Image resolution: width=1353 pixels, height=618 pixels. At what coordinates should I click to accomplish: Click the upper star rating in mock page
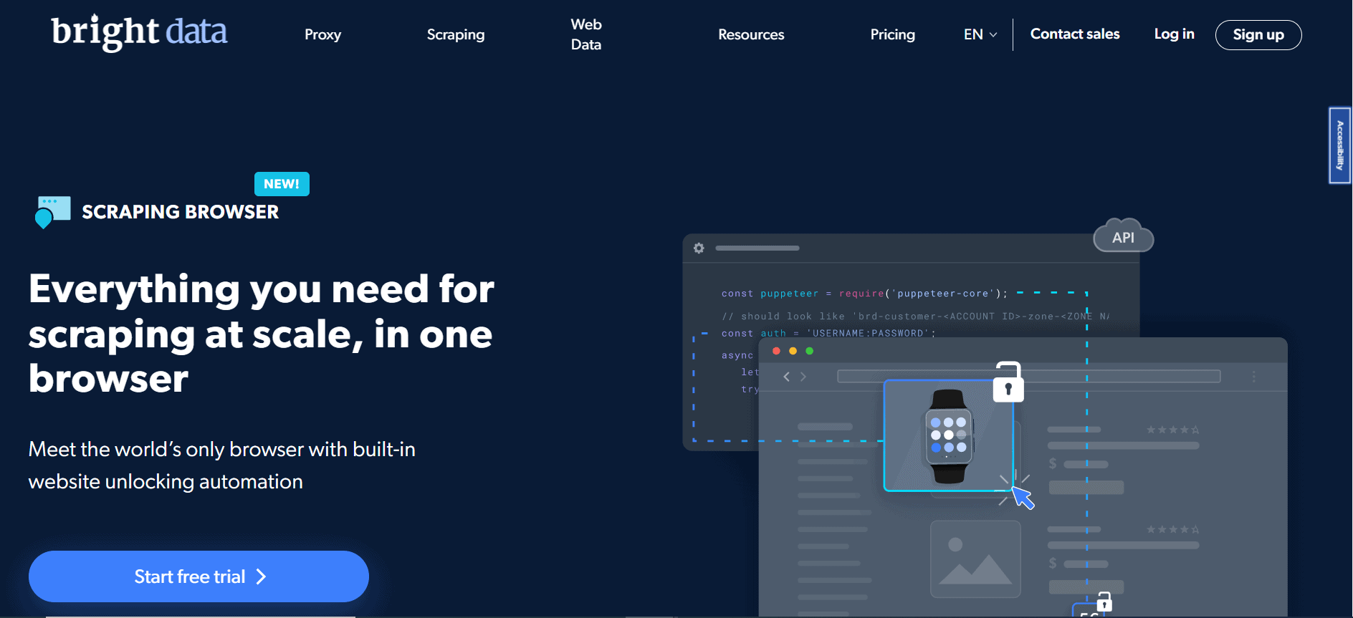click(1172, 430)
